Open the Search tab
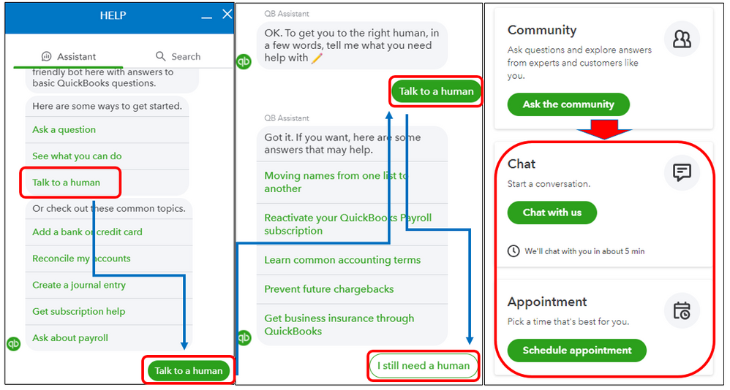The height and width of the screenshot is (390, 730). 178,56
